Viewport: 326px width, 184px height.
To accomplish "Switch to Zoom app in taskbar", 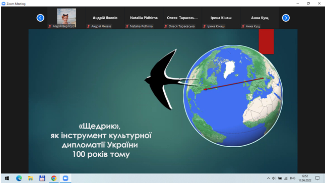I will click(x=66, y=178).
